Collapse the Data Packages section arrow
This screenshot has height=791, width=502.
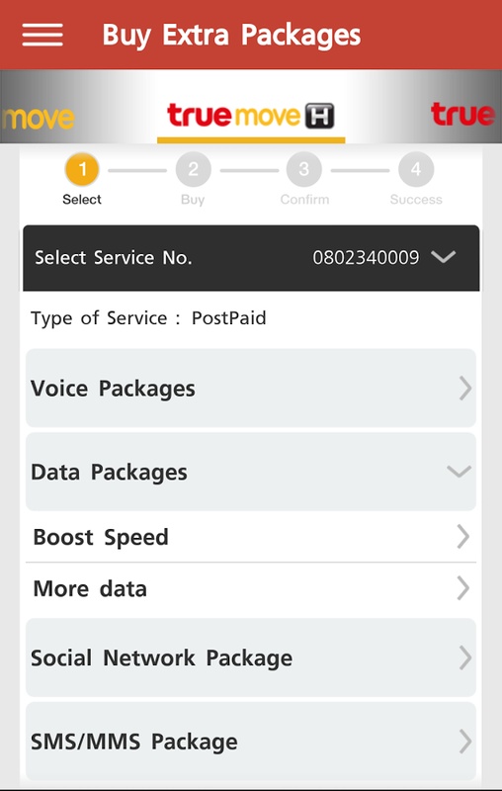tap(460, 472)
